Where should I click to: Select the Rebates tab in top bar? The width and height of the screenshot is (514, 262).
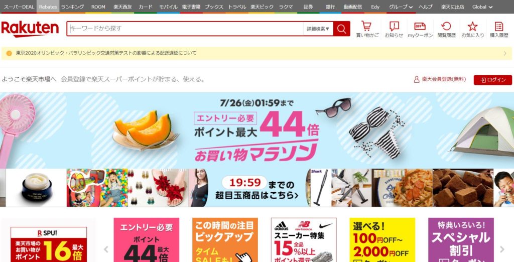coord(48,7)
